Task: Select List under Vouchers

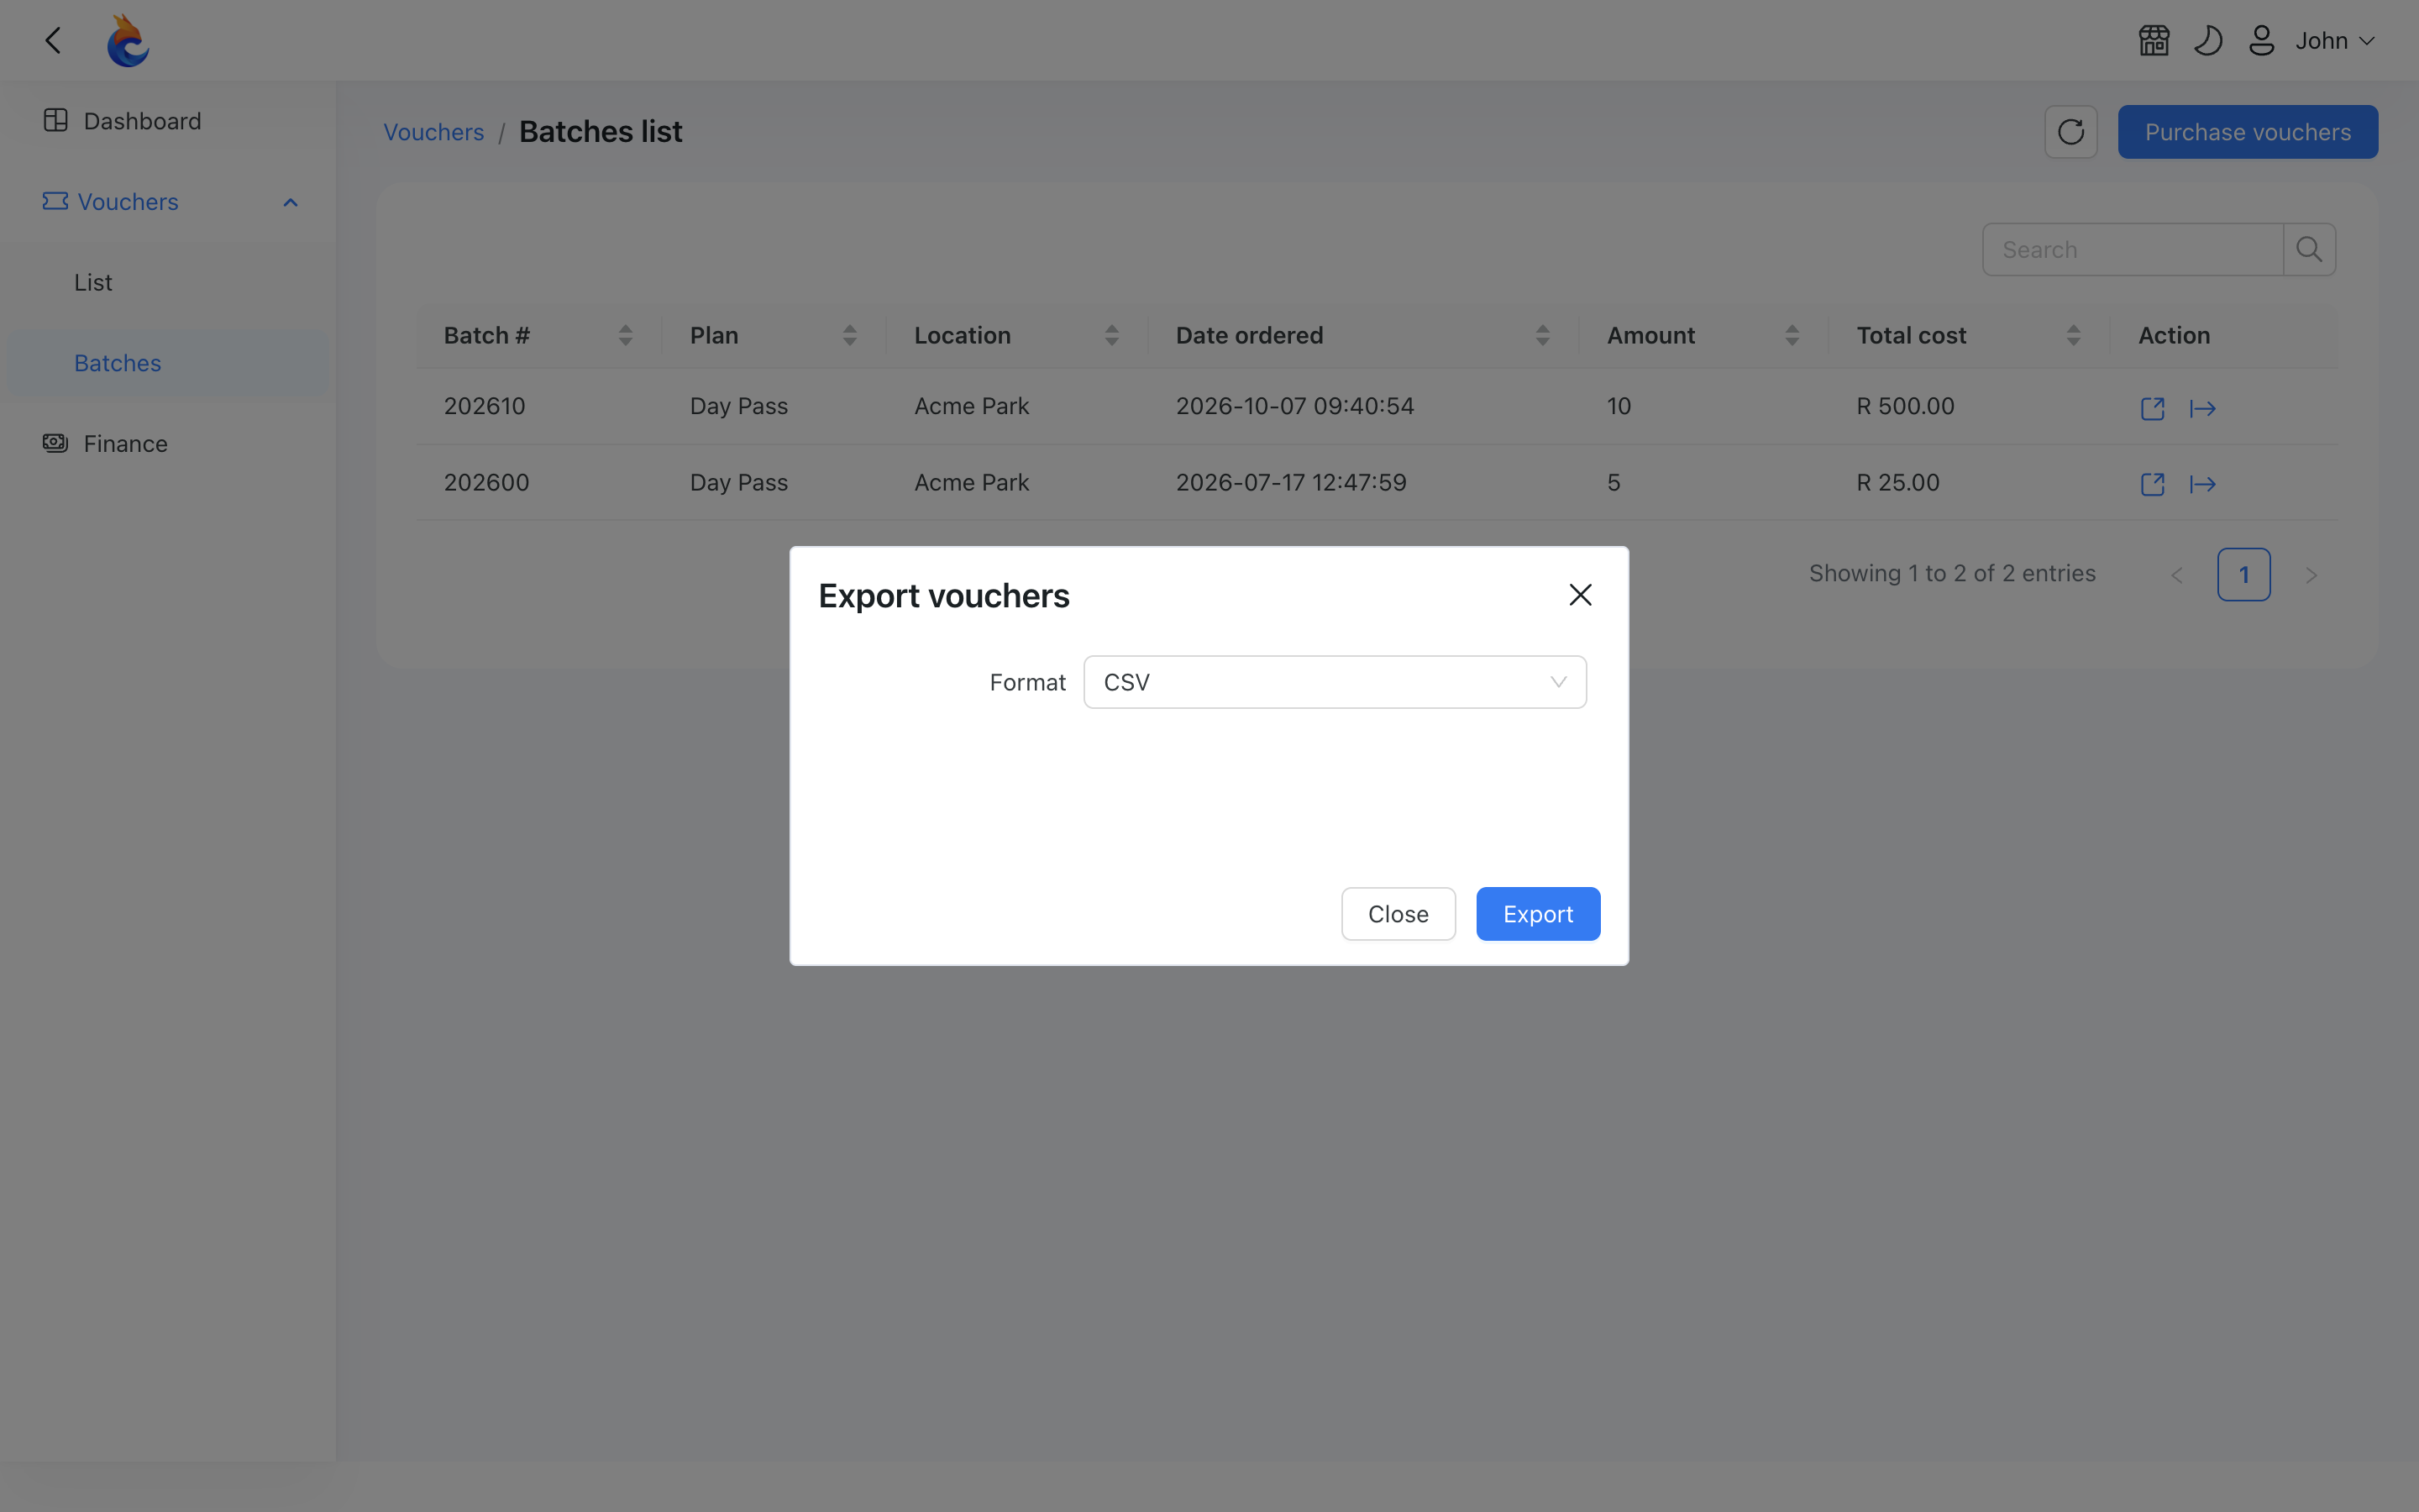Action: point(168,283)
